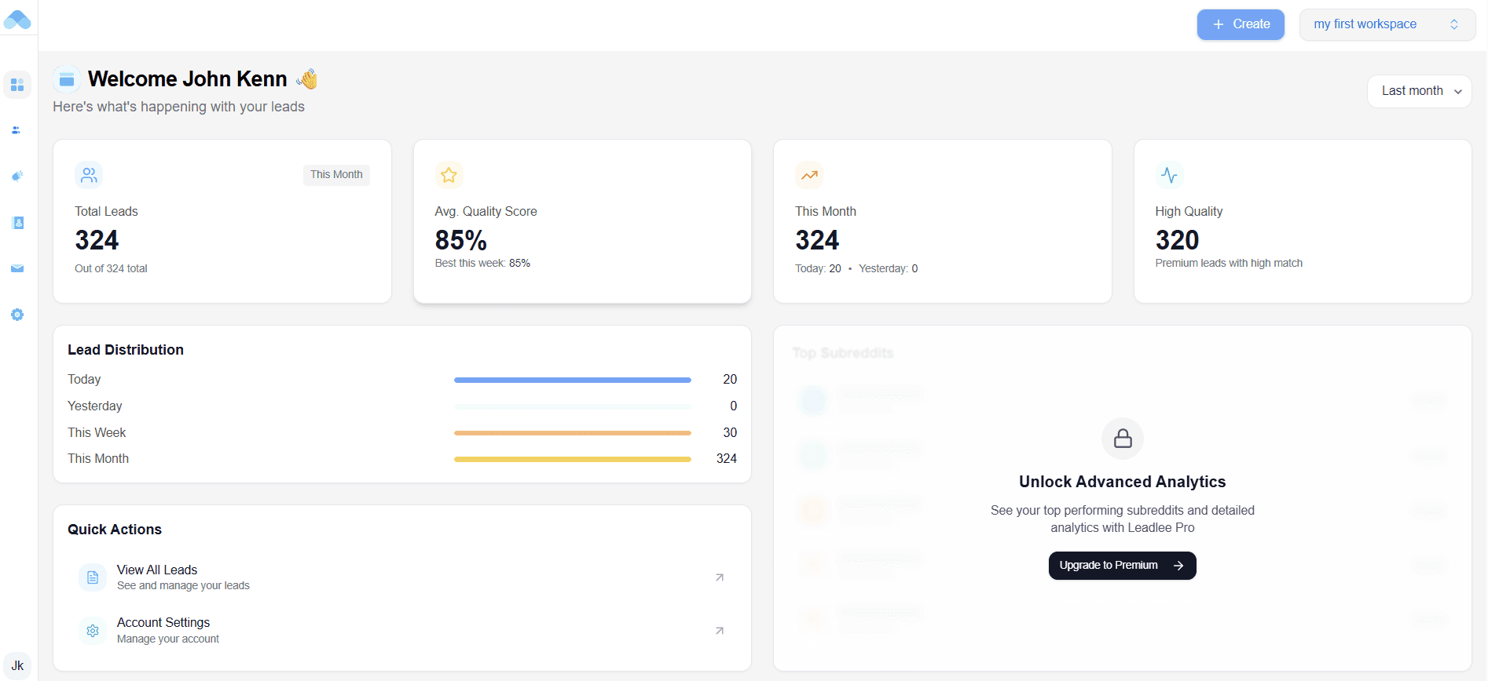1488x681 pixels.
Task: Expand the Last month period dropdown
Action: (x=1419, y=91)
